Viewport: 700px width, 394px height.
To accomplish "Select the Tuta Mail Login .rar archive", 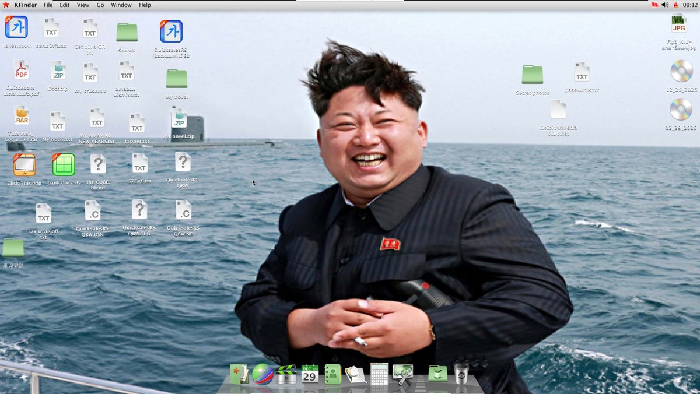I will (22, 116).
